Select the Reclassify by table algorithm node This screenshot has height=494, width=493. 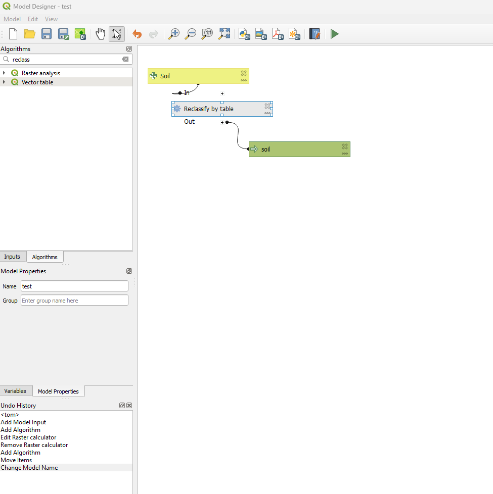pos(212,109)
